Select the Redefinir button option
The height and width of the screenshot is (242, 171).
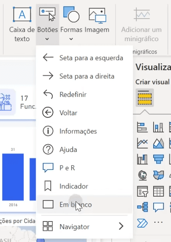(x=84, y=95)
